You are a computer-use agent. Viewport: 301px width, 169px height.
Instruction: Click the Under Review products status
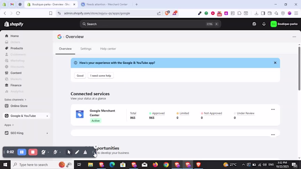pos(244,113)
